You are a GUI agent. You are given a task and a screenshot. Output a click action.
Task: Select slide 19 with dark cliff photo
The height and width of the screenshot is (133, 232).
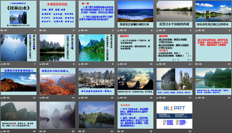(x=19, y=115)
